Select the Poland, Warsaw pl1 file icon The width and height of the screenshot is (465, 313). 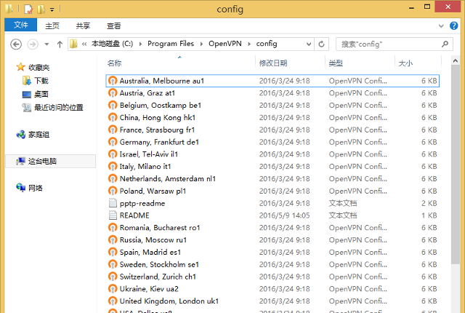pos(113,191)
